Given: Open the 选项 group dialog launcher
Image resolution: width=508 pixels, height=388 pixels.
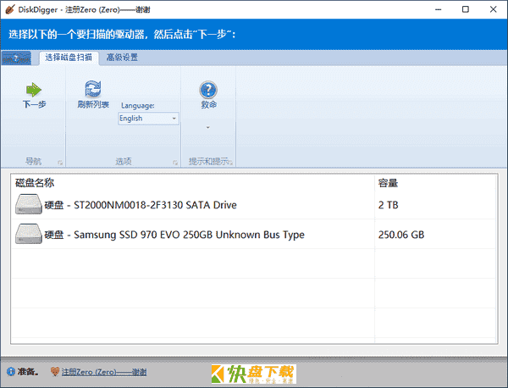Looking at the screenshot, I should click(x=175, y=163).
